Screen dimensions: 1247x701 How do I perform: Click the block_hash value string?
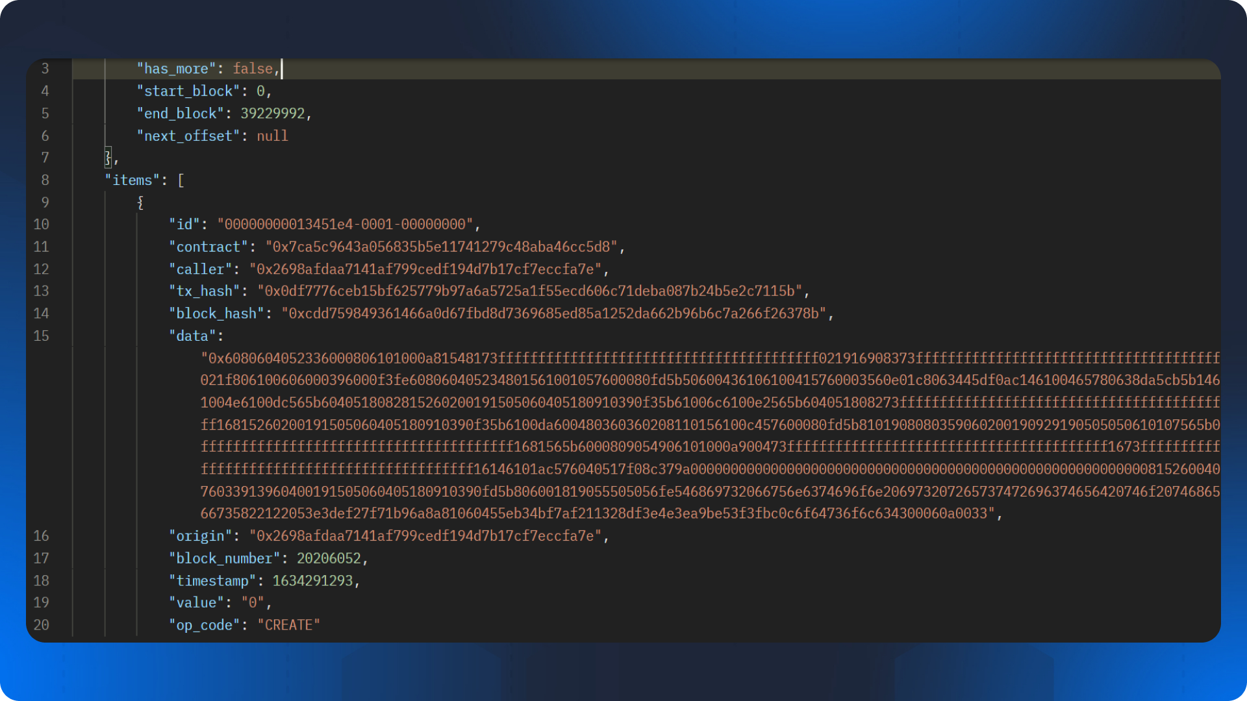[553, 314]
